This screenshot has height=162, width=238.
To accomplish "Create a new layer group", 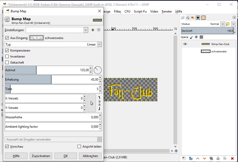I will (x=191, y=158).
